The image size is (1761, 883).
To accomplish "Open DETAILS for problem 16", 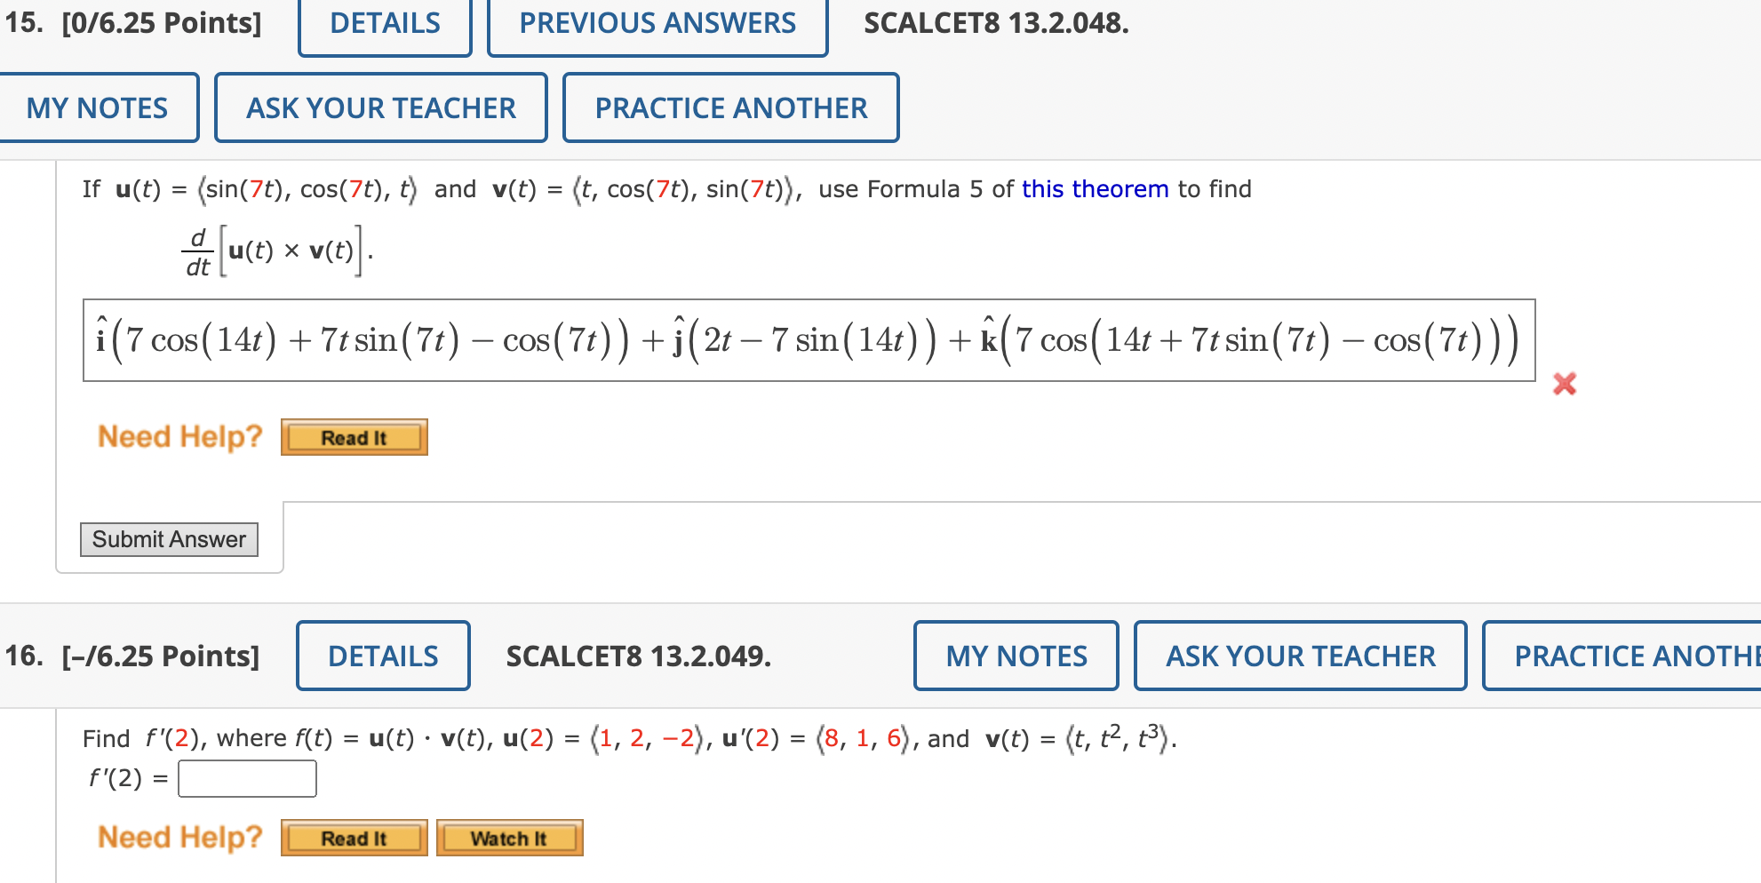I will coord(382,656).
